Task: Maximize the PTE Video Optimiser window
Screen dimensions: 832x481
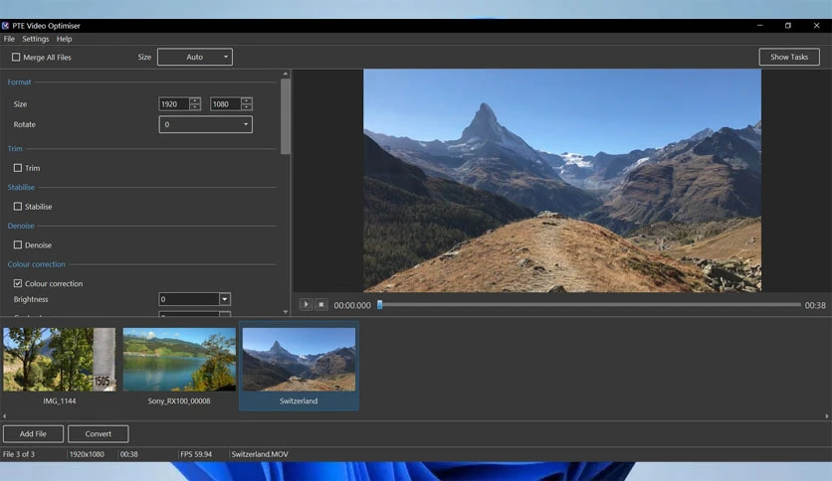Action: pos(788,26)
